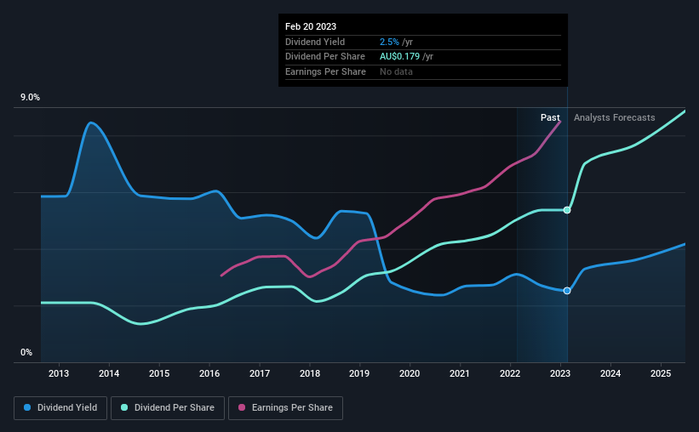Click the 2024 axis label
699x432 pixels.
point(610,373)
